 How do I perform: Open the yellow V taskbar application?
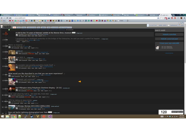click(x=38, y=117)
